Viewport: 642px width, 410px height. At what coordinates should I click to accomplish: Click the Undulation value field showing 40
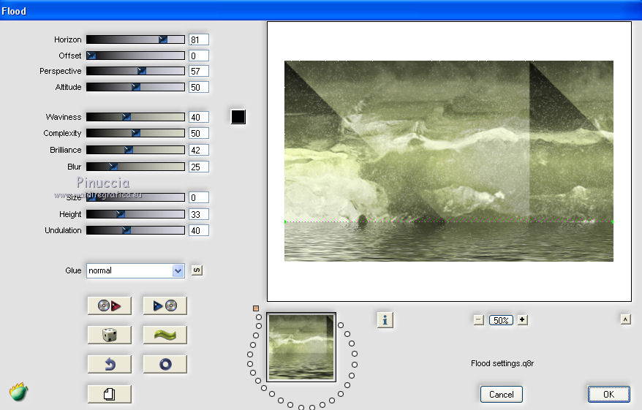click(x=199, y=230)
